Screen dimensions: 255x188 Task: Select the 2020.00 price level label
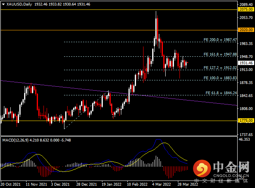tap(246, 30)
